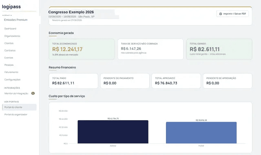Click the logipass logo
Screen dimensions: 261x155
pyautogui.click(x=11, y=6)
